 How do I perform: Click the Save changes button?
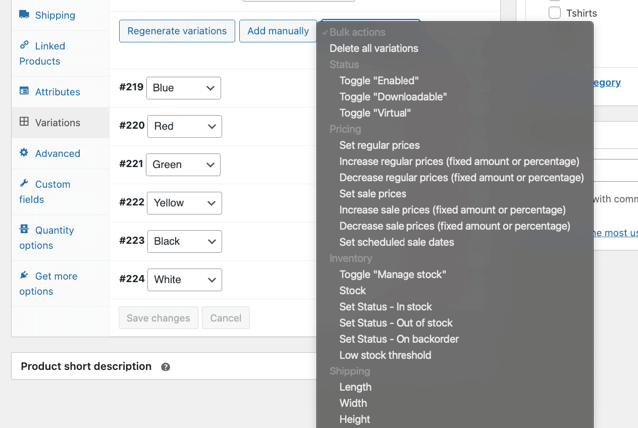click(x=158, y=318)
